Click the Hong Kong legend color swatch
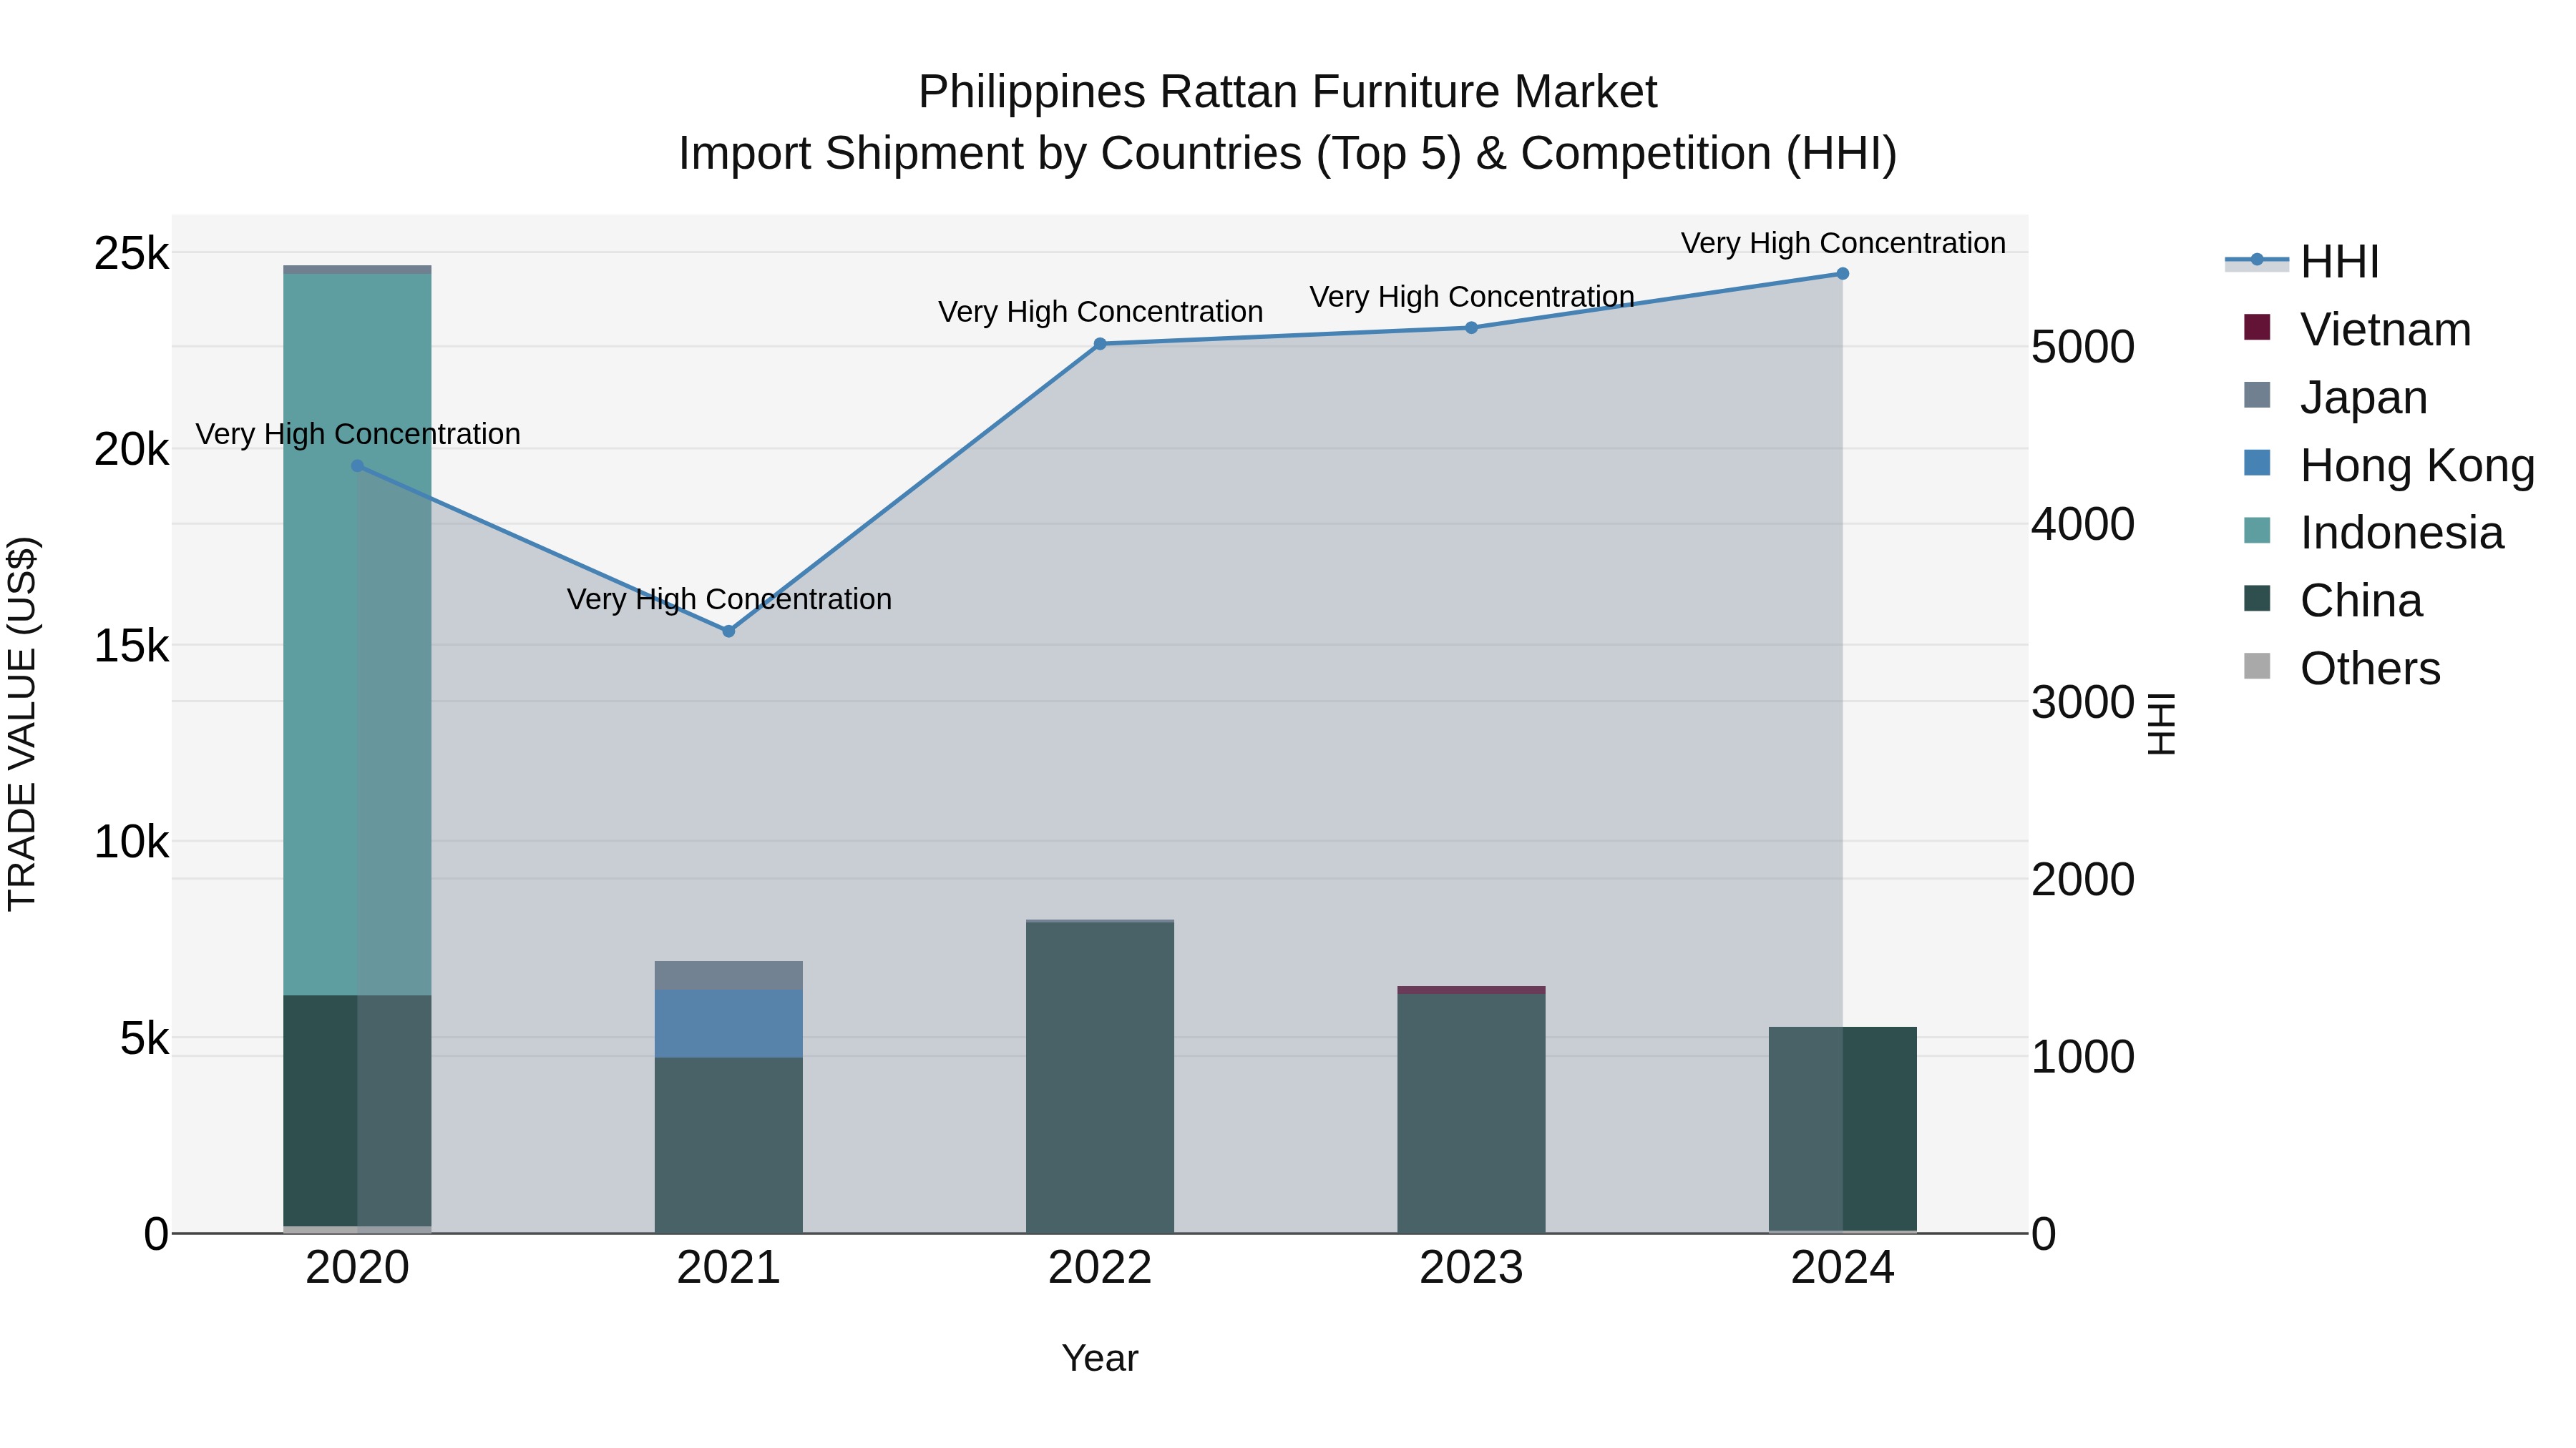Image resolution: width=2576 pixels, height=1448 pixels. tap(2257, 463)
